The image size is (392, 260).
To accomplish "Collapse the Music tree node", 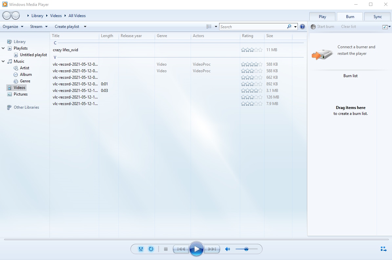I will click(3, 61).
